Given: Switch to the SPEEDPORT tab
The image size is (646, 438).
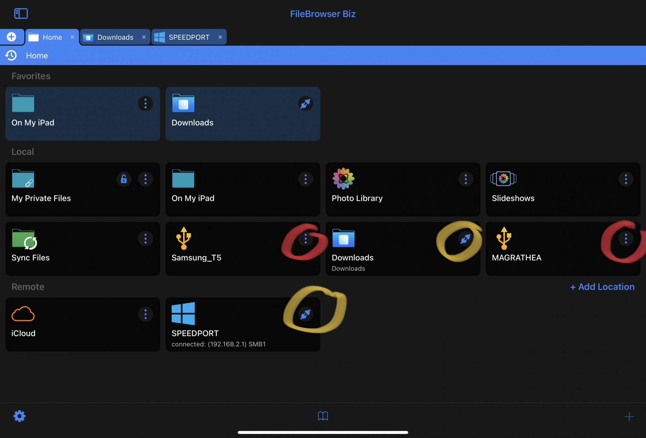Looking at the screenshot, I should click(x=189, y=37).
